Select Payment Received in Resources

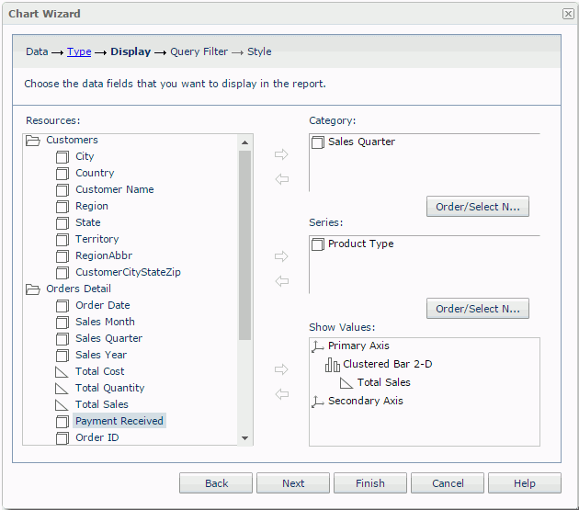tap(119, 421)
